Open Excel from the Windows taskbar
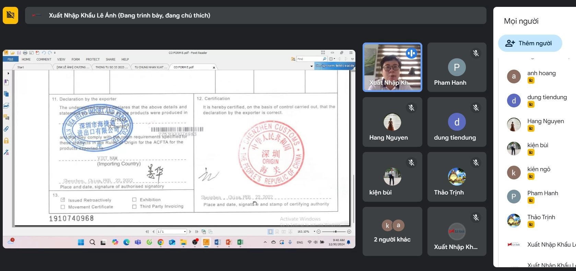Screen dimensions: 576x271 240,242
